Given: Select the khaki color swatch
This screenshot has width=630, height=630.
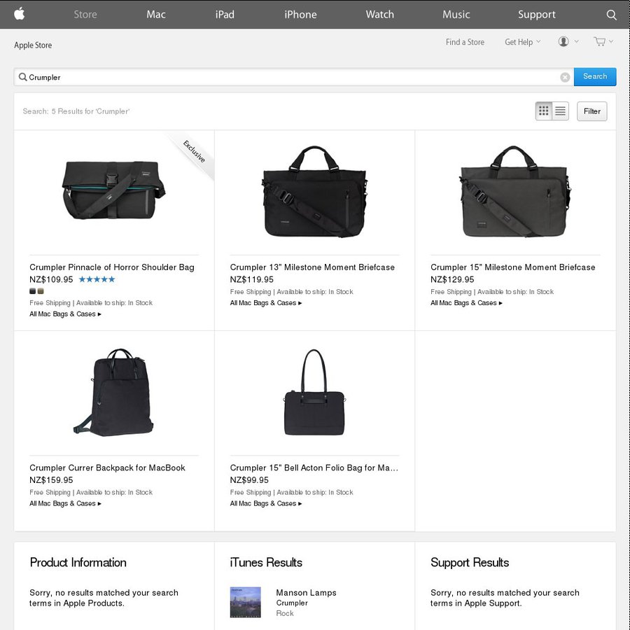Looking at the screenshot, I should [x=41, y=291].
